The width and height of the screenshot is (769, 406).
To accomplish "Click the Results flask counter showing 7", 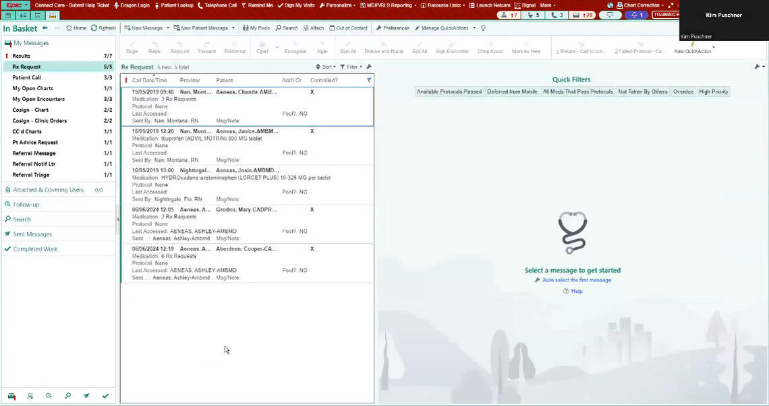I will (x=509, y=15).
